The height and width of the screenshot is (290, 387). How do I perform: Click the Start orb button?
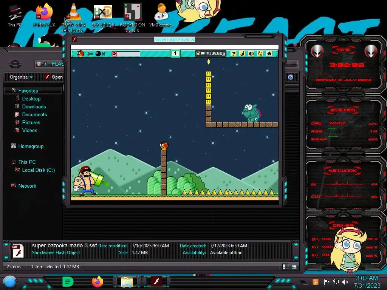[x=9, y=282]
